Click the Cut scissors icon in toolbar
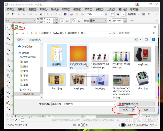 (31, 14)
